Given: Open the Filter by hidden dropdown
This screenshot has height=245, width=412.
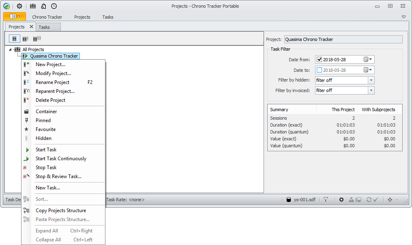Looking at the screenshot, I should [x=371, y=80].
